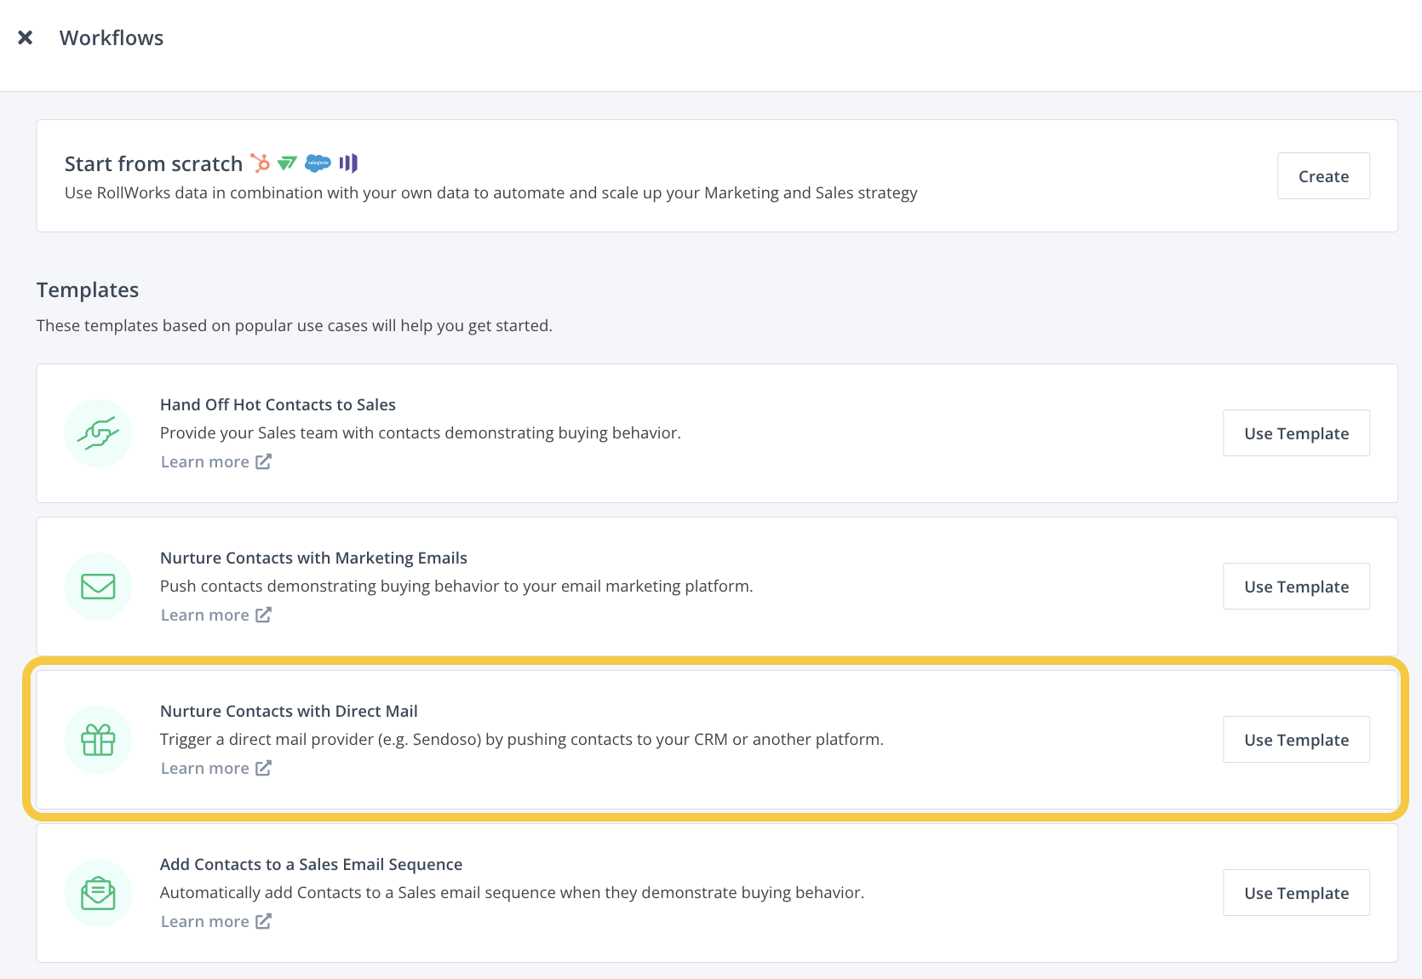The image size is (1422, 979).
Task: Open Learn more link under Hand Off Hot Contacts
Action: click(x=216, y=461)
